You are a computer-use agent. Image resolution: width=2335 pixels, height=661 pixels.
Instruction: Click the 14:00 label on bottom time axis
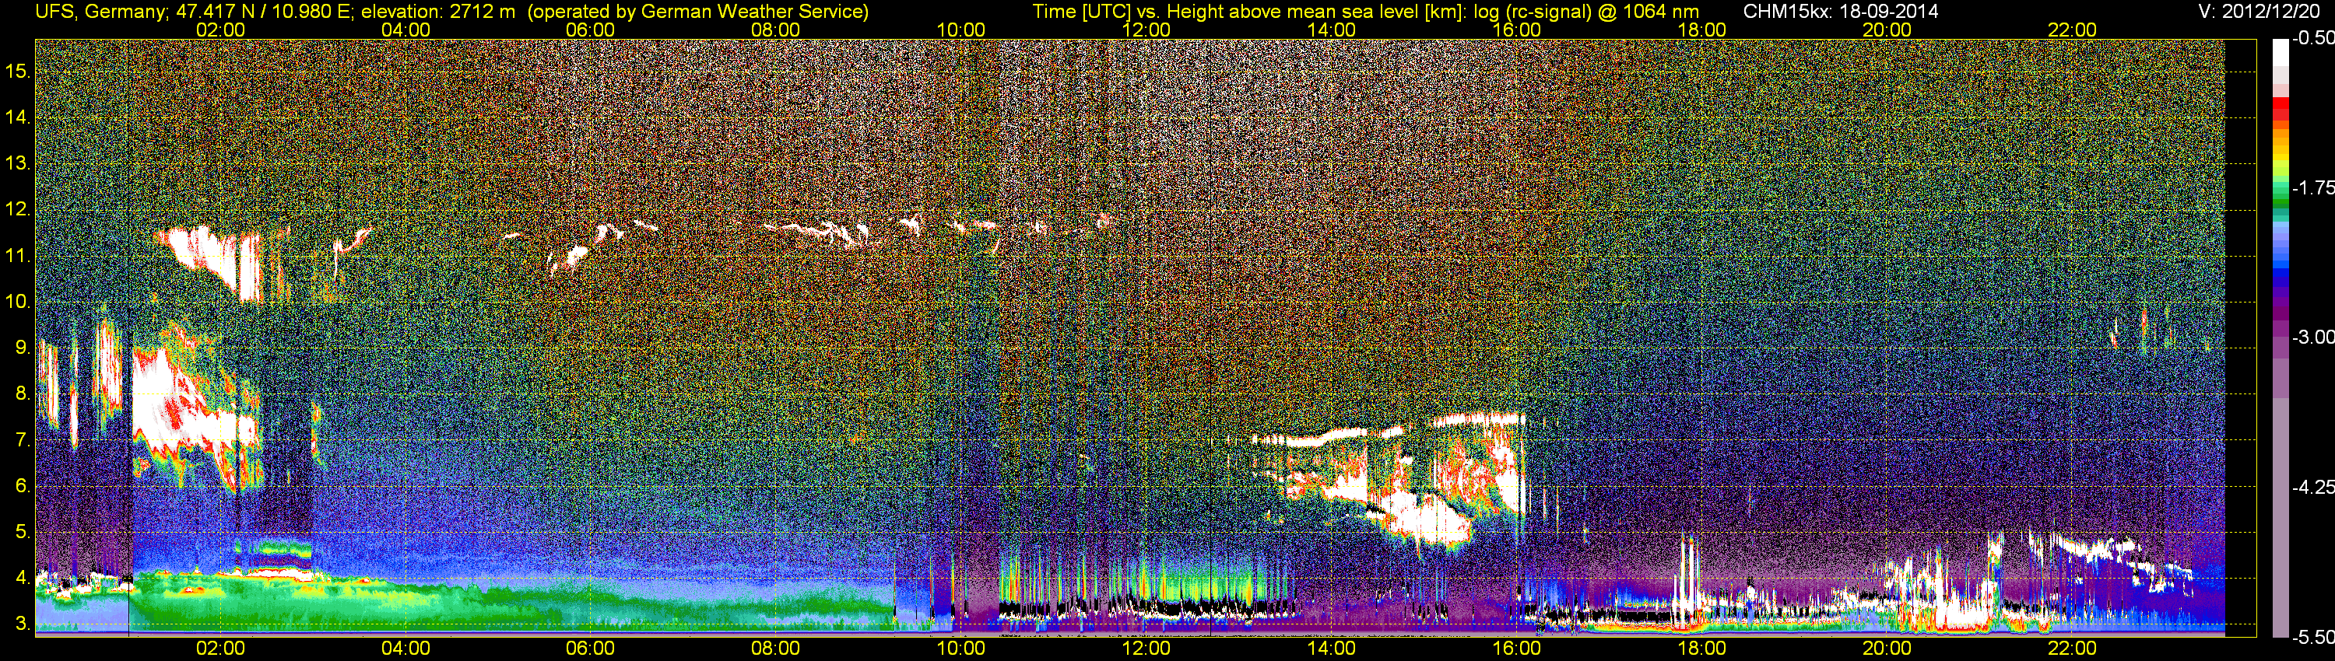(1332, 649)
